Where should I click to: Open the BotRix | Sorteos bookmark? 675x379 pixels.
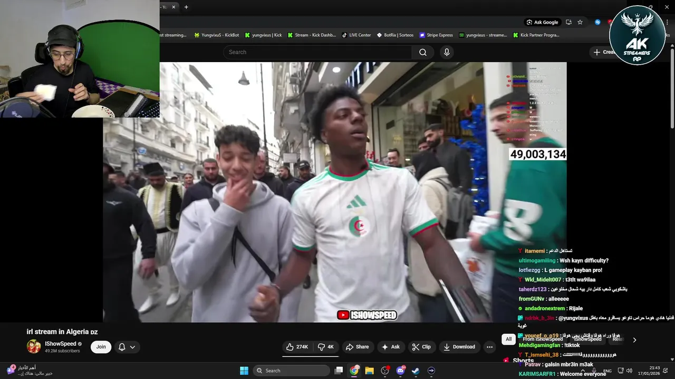click(395, 35)
